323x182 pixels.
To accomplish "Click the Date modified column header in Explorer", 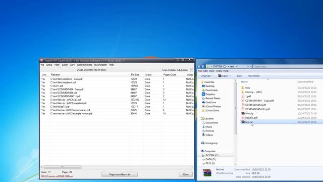I will (x=305, y=82).
